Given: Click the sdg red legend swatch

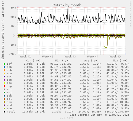Looking at the screenshot, I should pos(5,86).
